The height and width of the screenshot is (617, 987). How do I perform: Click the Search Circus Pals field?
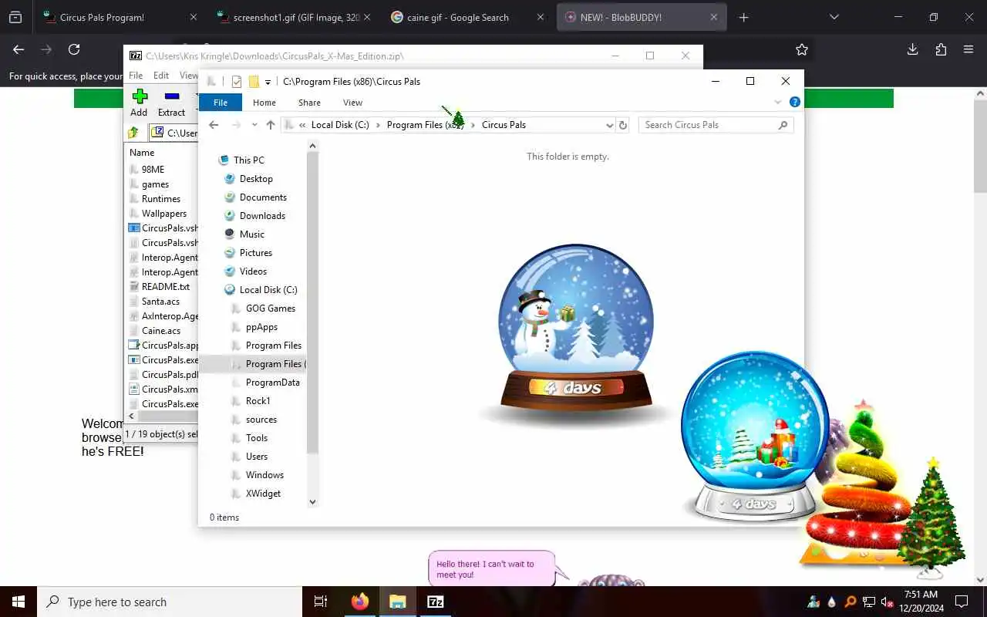pyautogui.click(x=716, y=125)
